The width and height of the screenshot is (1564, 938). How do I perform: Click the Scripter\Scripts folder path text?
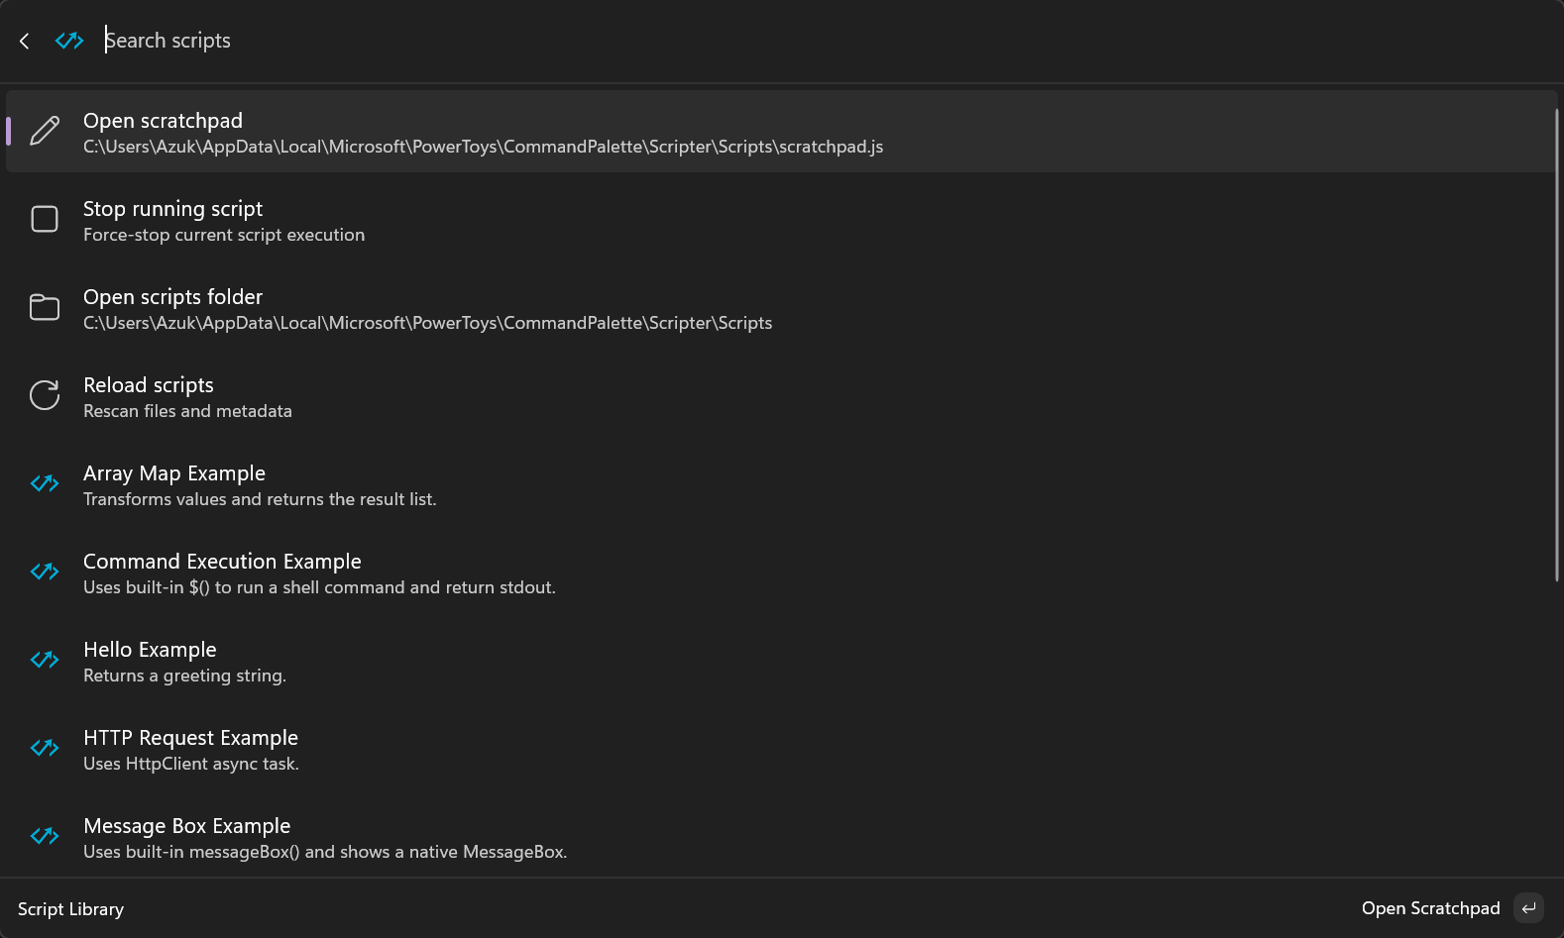428,323
